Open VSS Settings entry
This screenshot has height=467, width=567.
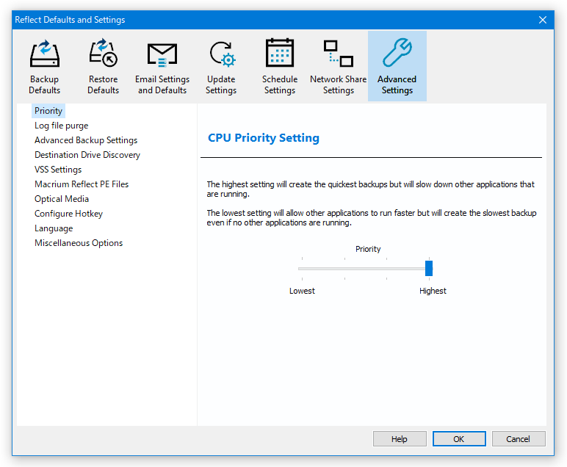click(58, 170)
